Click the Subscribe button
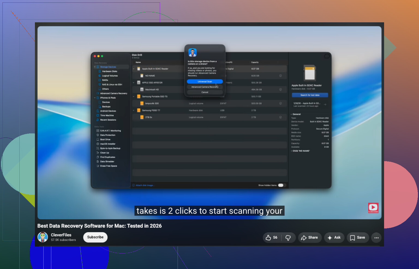 (95, 237)
